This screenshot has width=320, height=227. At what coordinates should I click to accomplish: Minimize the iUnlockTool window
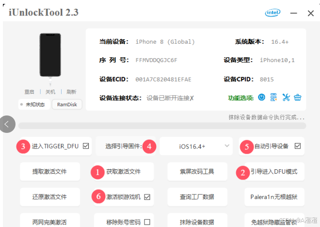coord(294,13)
